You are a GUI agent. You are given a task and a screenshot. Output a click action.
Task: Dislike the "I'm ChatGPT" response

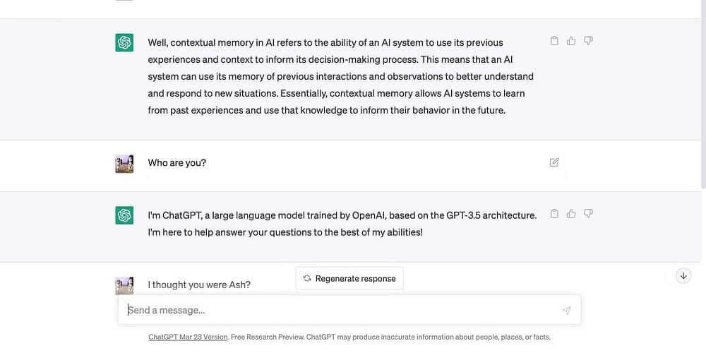click(588, 213)
